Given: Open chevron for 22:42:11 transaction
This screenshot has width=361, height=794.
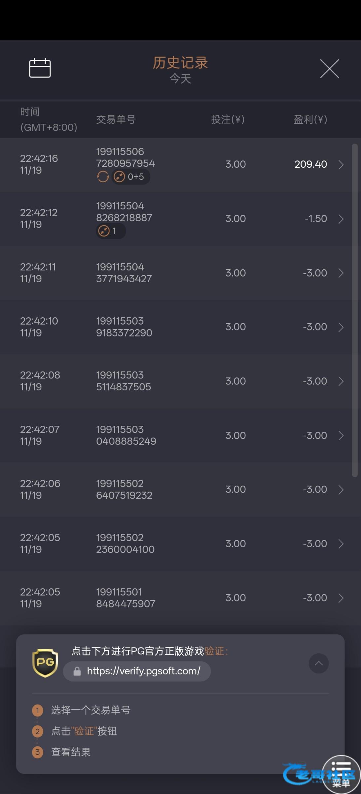Looking at the screenshot, I should click(x=341, y=273).
